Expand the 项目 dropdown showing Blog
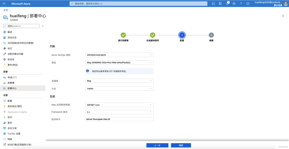This screenshot has height=149, width=289. point(119,62)
